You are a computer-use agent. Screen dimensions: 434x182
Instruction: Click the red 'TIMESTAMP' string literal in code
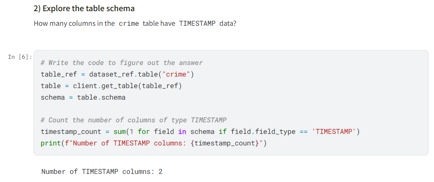(x=333, y=132)
